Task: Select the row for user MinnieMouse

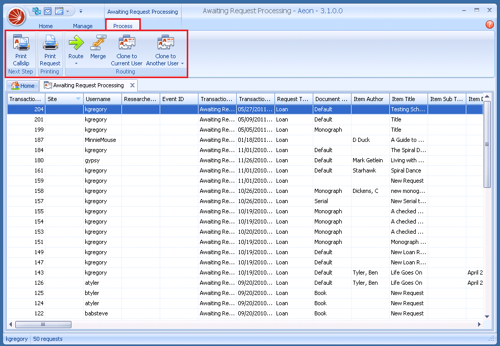Action: point(100,140)
